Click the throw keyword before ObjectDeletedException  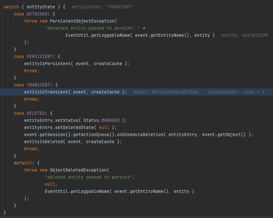(31, 170)
